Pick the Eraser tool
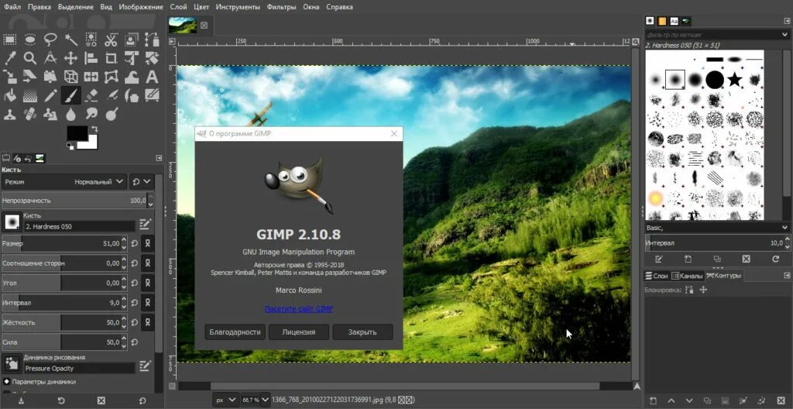Image resolution: width=793 pixels, height=409 pixels. [91, 95]
